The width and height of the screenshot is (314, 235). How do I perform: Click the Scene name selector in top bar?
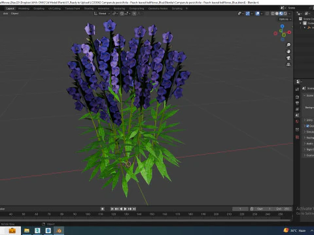click(x=292, y=8)
